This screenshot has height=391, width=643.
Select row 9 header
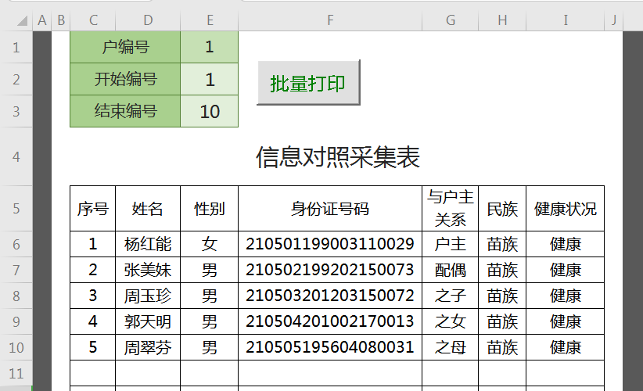16,321
